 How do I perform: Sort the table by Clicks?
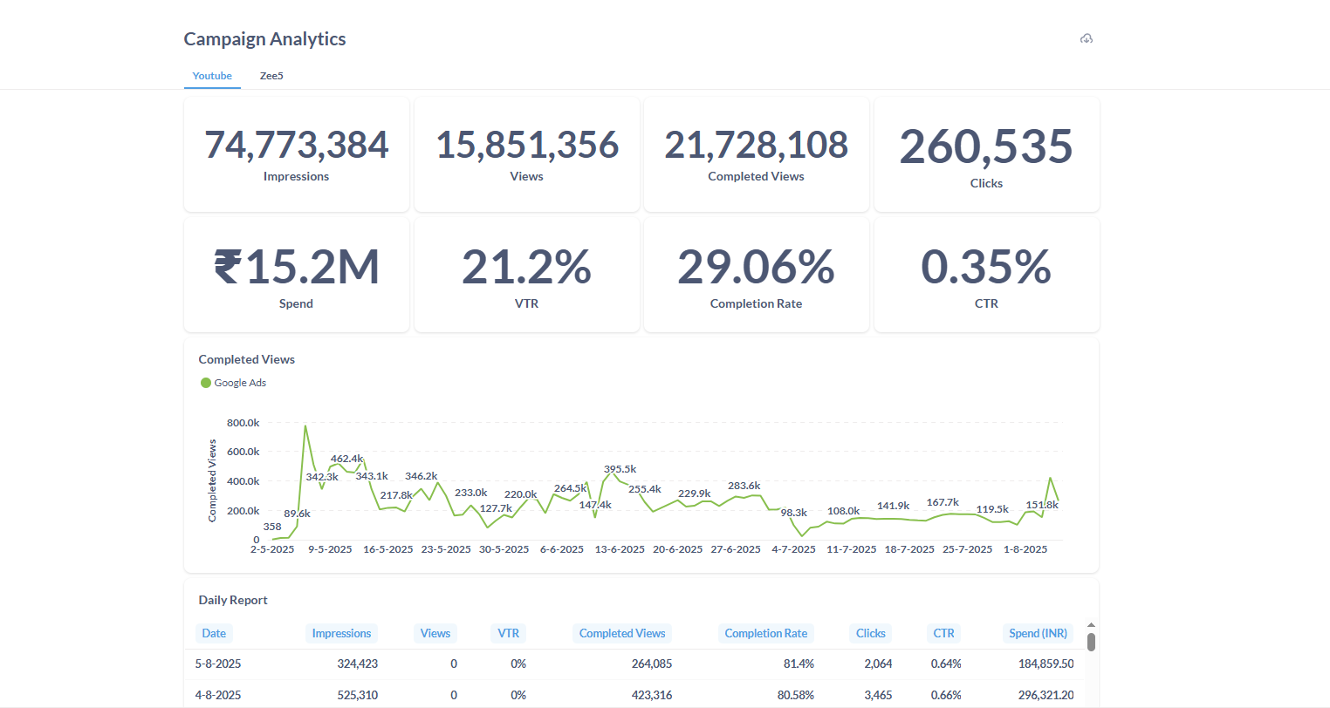(x=870, y=633)
